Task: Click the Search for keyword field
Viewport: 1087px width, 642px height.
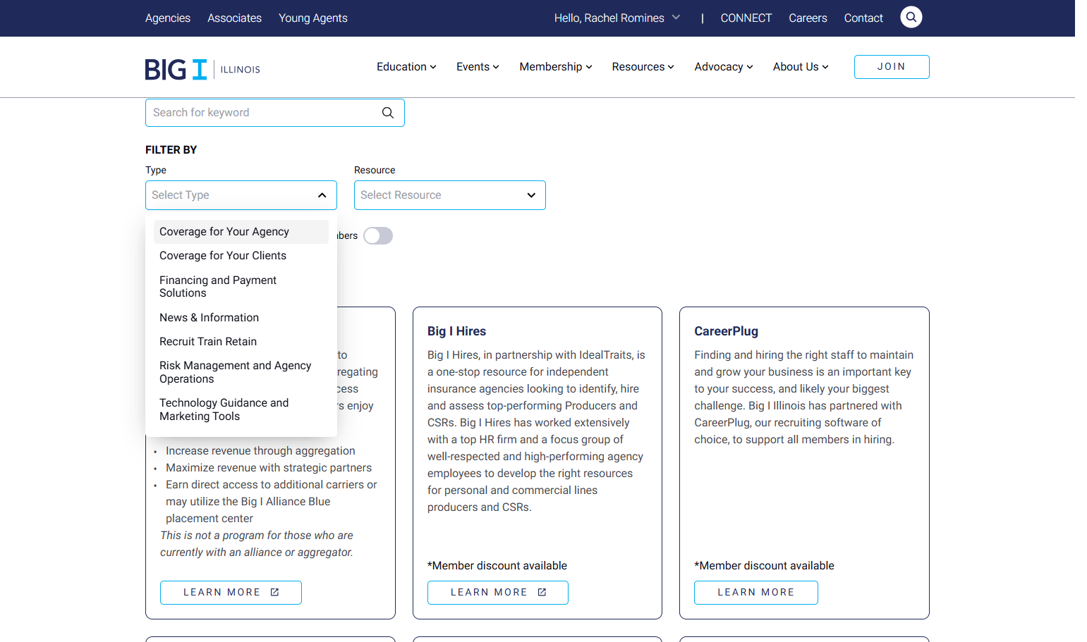Action: tap(275, 113)
